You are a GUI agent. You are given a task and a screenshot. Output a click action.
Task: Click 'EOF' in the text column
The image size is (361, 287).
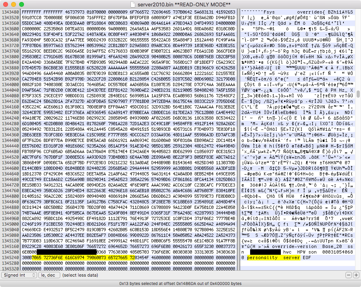[307, 258]
